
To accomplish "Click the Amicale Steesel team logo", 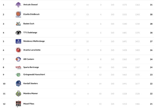I will tap(18, 5).
